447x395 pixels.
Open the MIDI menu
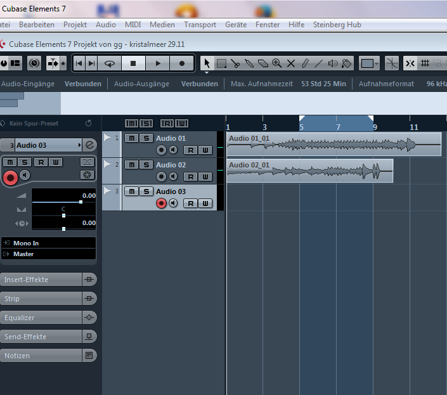(x=133, y=25)
